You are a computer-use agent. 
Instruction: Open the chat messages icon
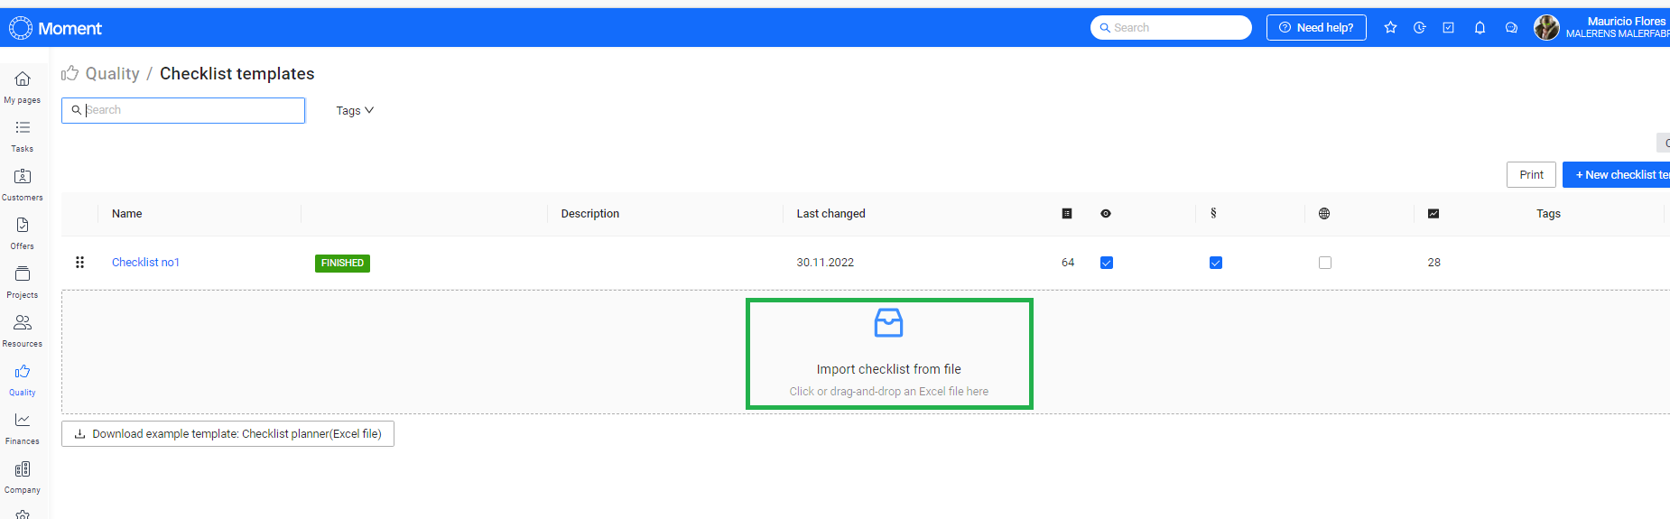coord(1511,28)
